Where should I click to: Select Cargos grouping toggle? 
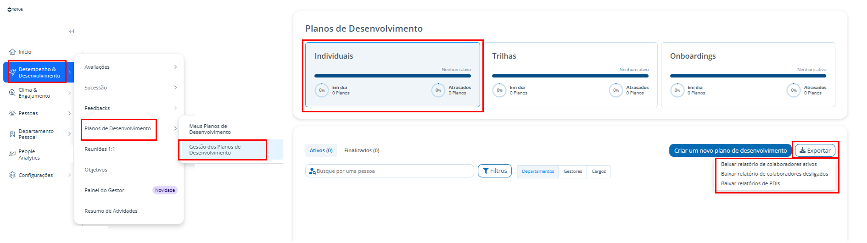599,171
